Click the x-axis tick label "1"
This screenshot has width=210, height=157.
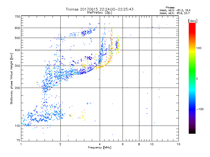(x=21, y=144)
